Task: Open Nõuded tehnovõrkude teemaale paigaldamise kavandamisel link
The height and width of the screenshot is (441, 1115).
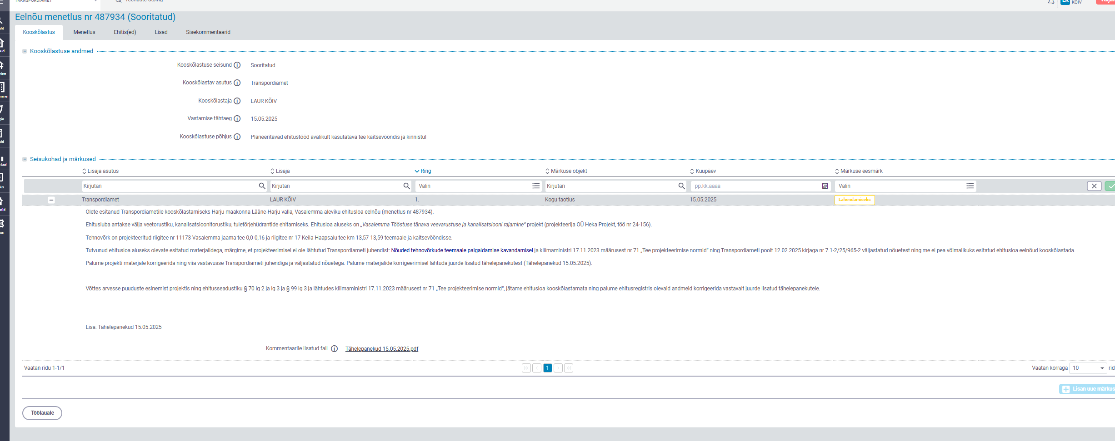Action: 462,250
